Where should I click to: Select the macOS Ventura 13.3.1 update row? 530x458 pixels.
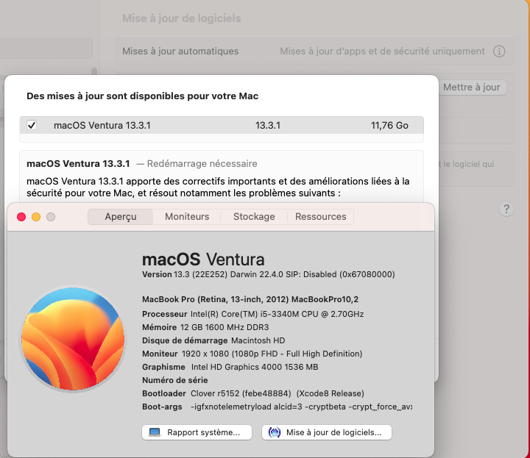click(222, 125)
